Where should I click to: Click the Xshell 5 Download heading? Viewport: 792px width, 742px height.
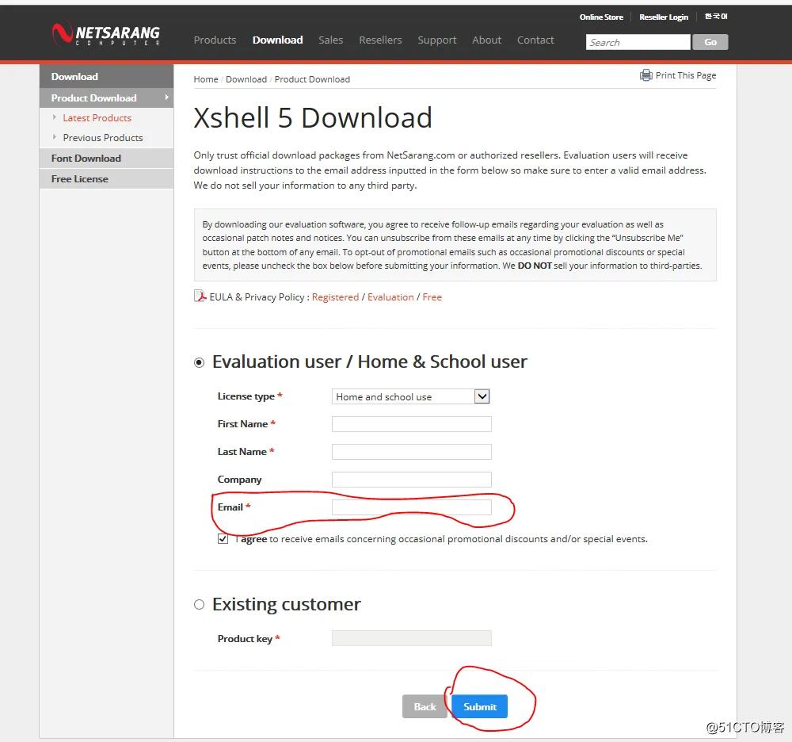(x=313, y=118)
